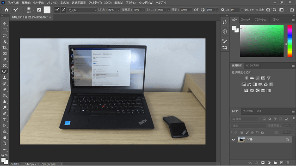Select the Mixer Brush tool in toolbox
Screen dimensions: 296x166
point(5,72)
